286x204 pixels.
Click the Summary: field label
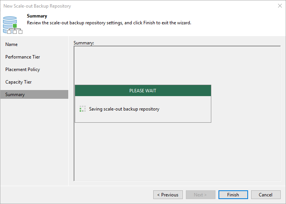coord(84,43)
